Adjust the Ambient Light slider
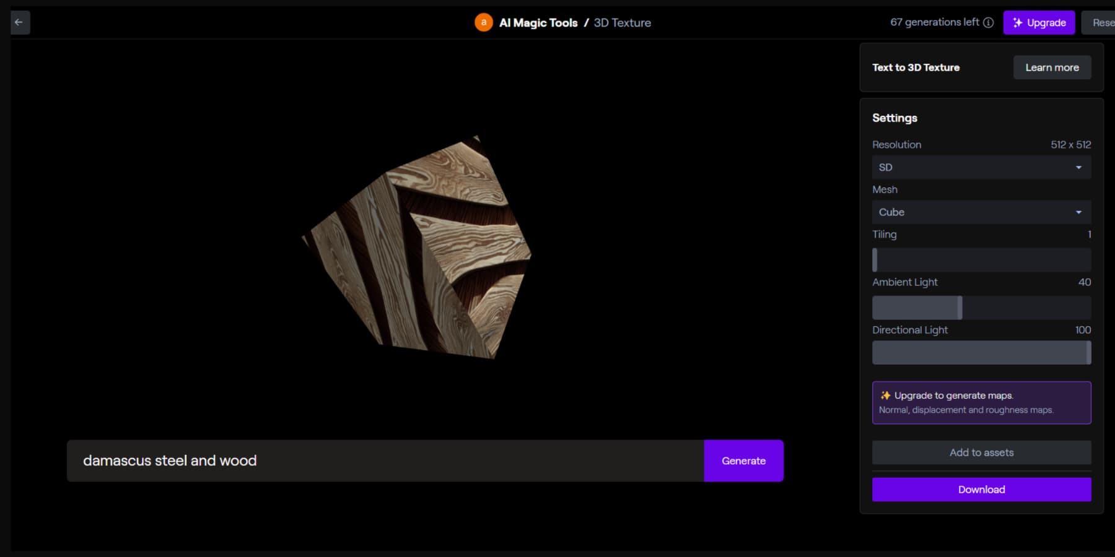This screenshot has height=557, width=1115. (x=960, y=307)
